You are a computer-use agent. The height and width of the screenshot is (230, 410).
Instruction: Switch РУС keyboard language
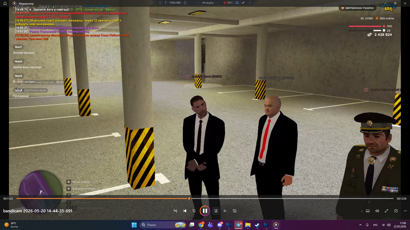[375, 225]
